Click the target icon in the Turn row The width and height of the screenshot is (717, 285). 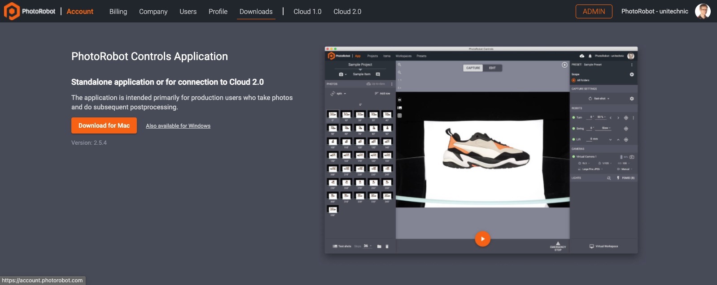[x=626, y=118]
